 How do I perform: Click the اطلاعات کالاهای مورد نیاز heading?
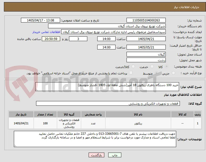(183, 95)
